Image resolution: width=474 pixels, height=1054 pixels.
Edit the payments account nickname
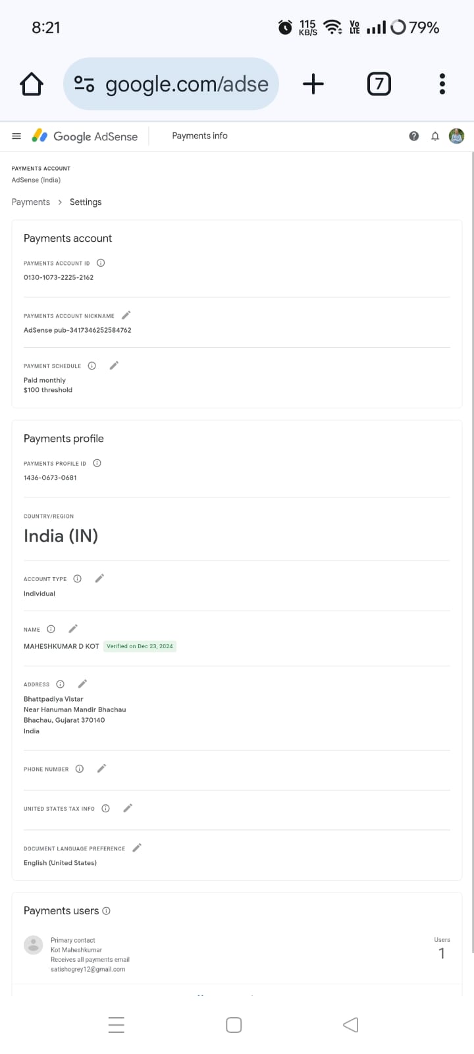(x=126, y=316)
